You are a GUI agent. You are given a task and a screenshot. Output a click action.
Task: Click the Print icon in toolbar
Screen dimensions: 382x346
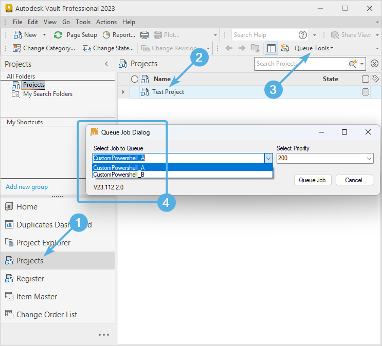coord(144,35)
